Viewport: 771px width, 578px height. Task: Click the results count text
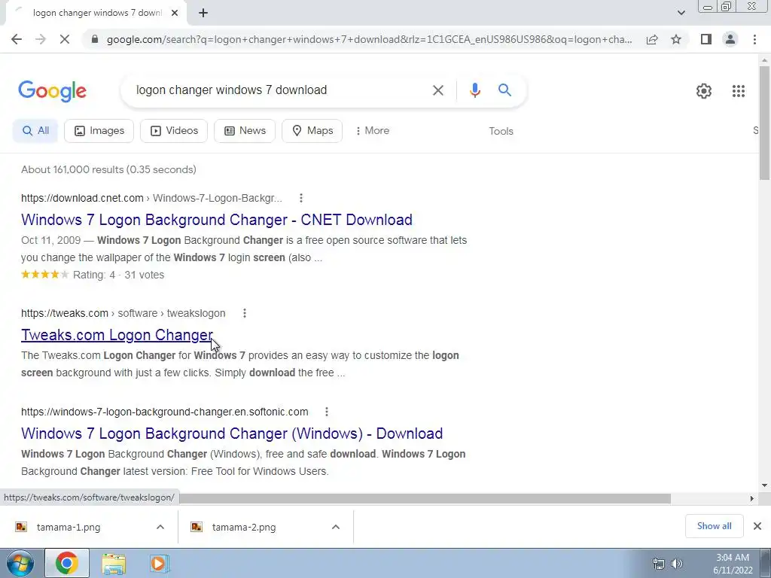[x=108, y=169]
